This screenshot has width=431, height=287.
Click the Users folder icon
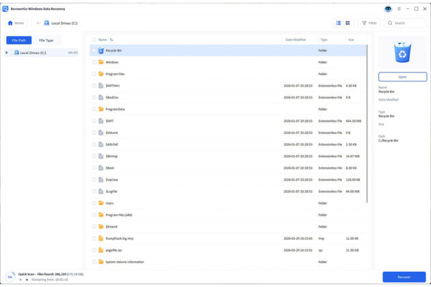[101, 203]
